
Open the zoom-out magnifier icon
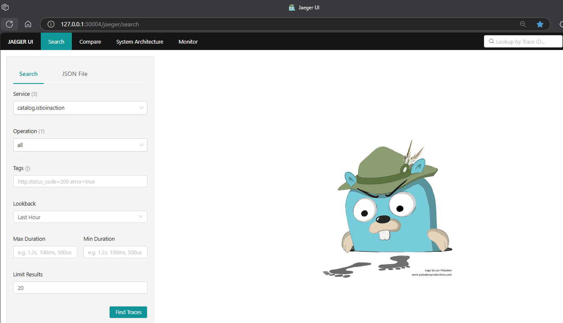[523, 24]
